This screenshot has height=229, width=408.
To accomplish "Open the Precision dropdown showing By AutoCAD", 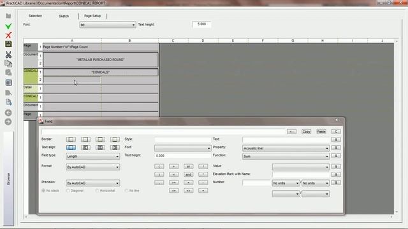I will (92, 183).
